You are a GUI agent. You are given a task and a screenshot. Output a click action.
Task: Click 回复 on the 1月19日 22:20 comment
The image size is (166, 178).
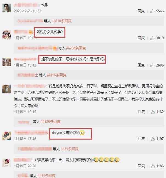point(141,166)
